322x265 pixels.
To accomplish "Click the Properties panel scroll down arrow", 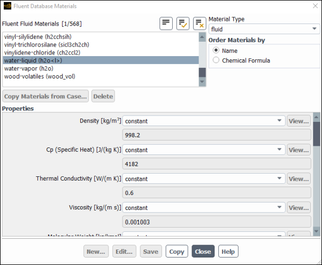I will point(316,231).
